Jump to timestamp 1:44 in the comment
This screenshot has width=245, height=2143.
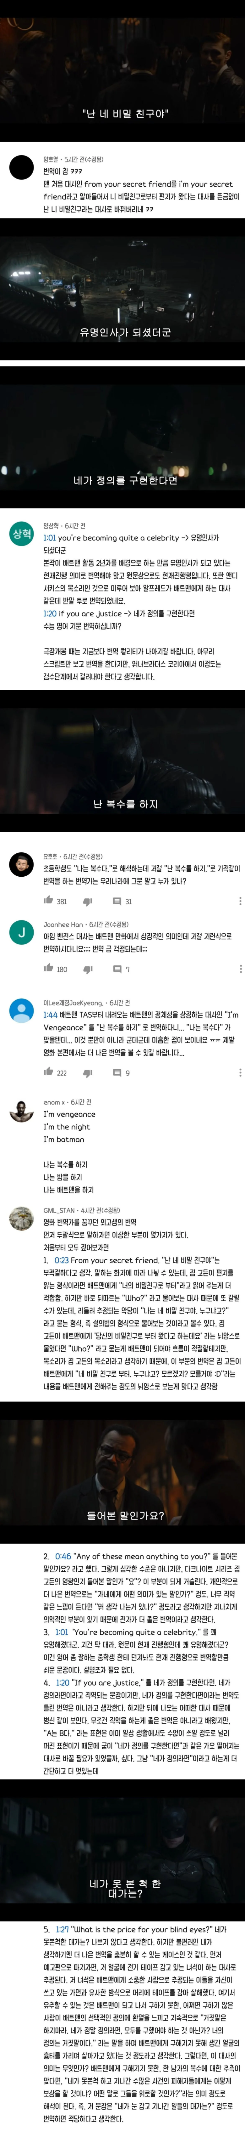[50, 1015]
